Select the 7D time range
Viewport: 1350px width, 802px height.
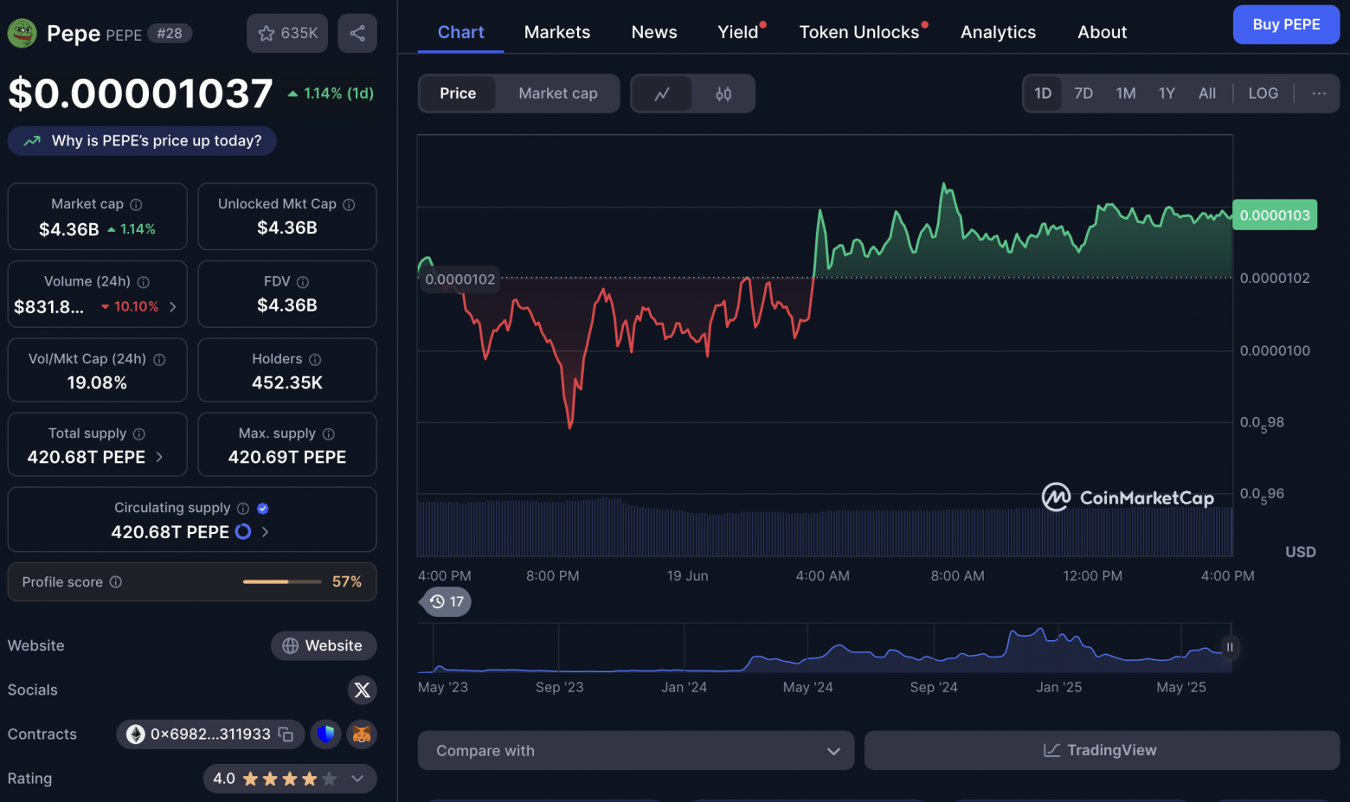click(x=1083, y=93)
